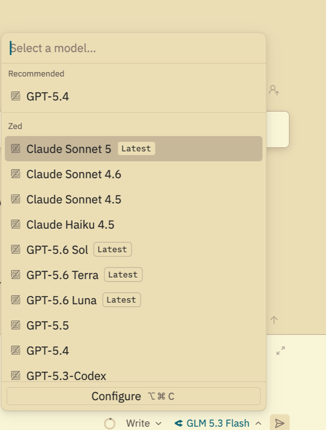Click the Zed icon beside GPT-5.6 Sol
326x430 pixels.
[16, 249]
